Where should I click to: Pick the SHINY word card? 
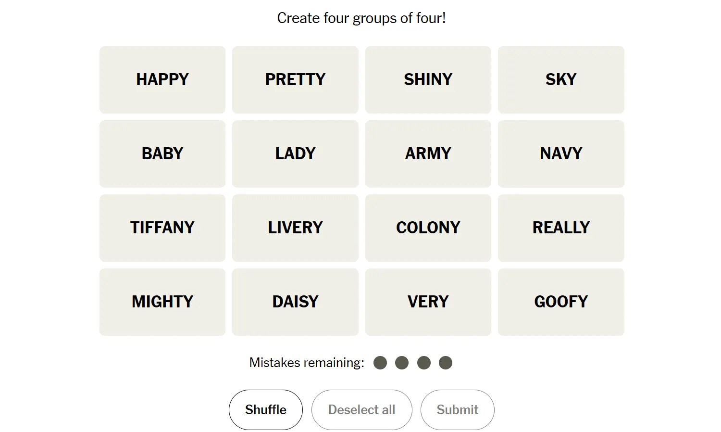coord(428,80)
